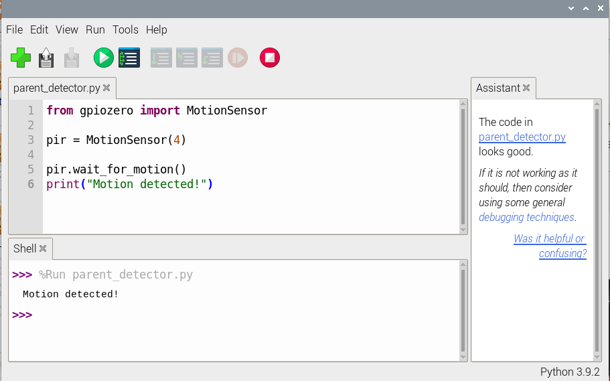Click the editor scrollbar down arrow
This screenshot has width=610, height=381.
pos(463,230)
